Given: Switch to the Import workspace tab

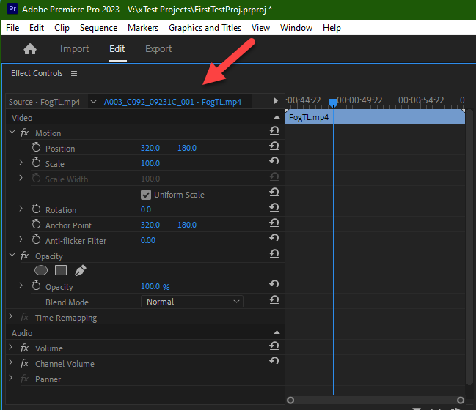Looking at the screenshot, I should point(74,49).
